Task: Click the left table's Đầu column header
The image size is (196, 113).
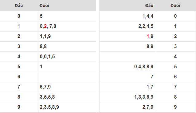Action: (19, 6)
